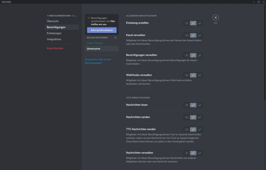This screenshot has height=170, width=266.
Task: Allow WebHooks verwalten with green checkmark
Action: click(x=199, y=75)
